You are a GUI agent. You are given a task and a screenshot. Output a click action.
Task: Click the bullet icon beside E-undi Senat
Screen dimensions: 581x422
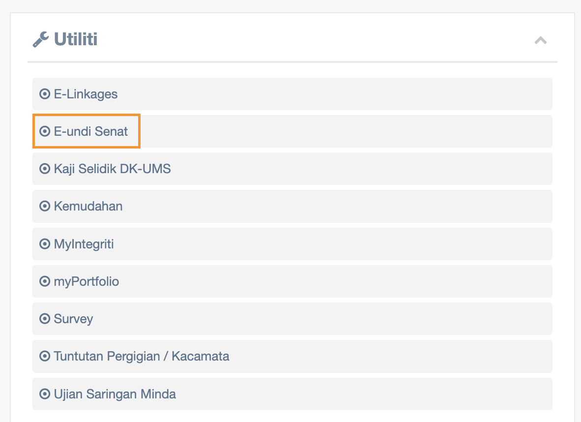pos(45,131)
